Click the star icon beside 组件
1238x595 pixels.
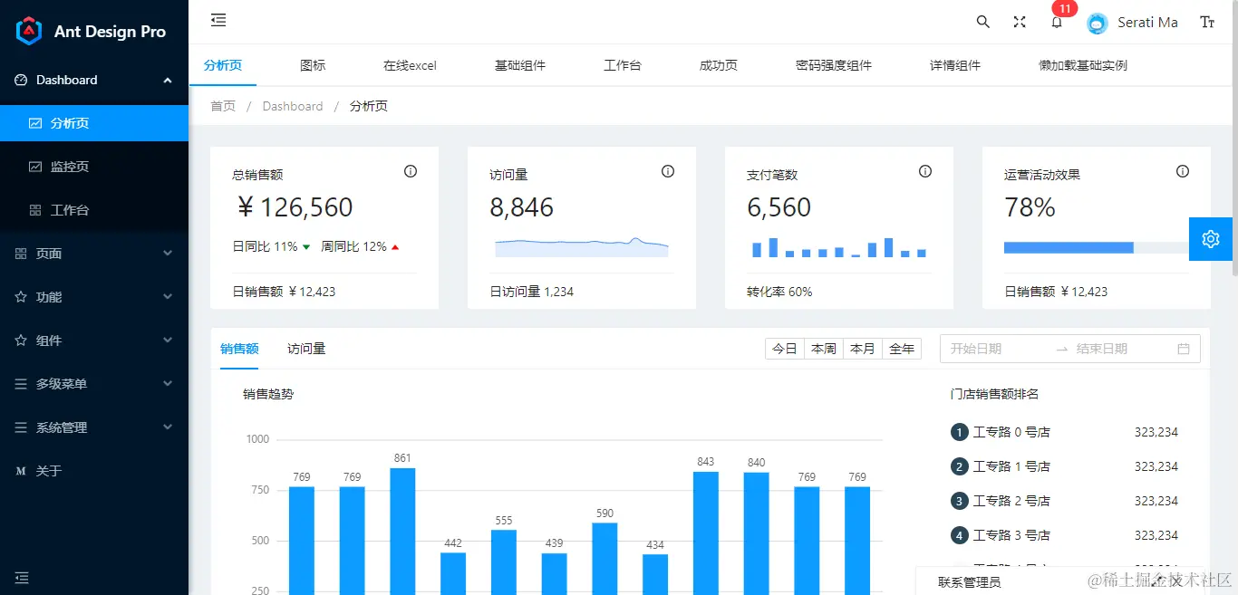(22, 341)
